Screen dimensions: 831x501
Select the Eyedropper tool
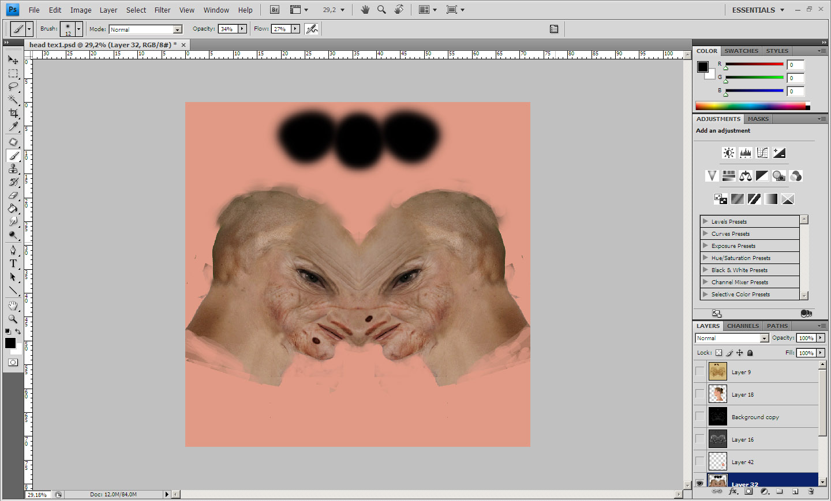click(x=13, y=126)
